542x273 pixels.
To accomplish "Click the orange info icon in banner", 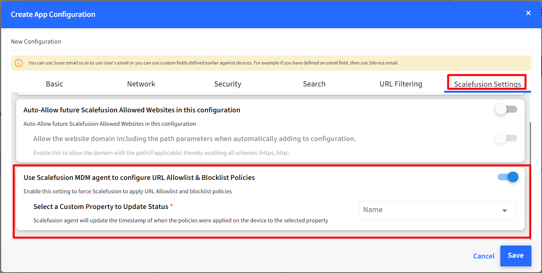I will click(18, 63).
